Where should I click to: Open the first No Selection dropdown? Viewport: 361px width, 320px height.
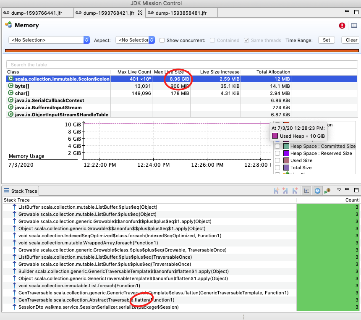click(49, 40)
